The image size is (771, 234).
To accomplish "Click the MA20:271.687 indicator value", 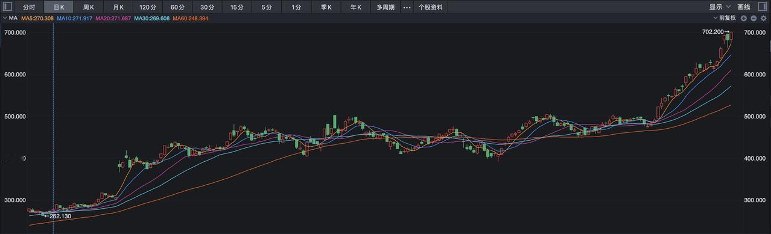I will [113, 19].
